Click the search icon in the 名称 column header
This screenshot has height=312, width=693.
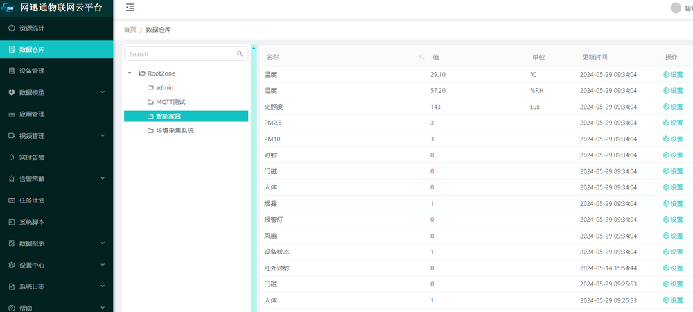[422, 57]
